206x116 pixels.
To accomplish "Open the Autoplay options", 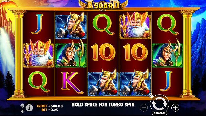I will 159,113.
